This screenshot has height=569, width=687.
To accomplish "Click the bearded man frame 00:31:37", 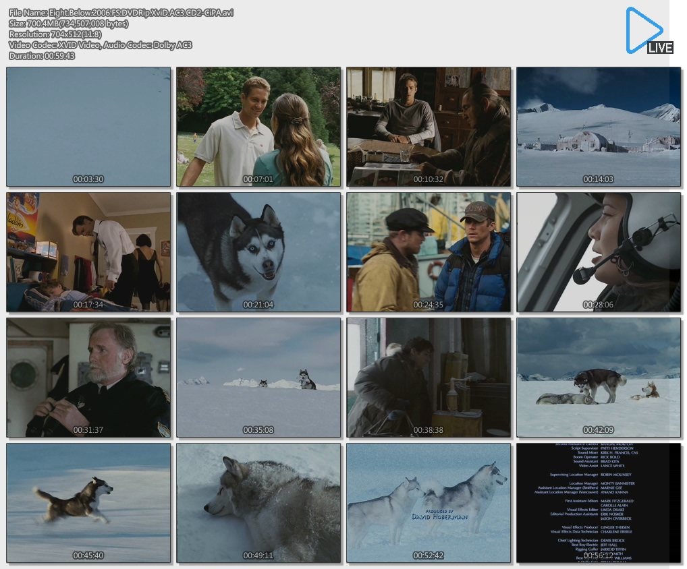I will [x=88, y=378].
